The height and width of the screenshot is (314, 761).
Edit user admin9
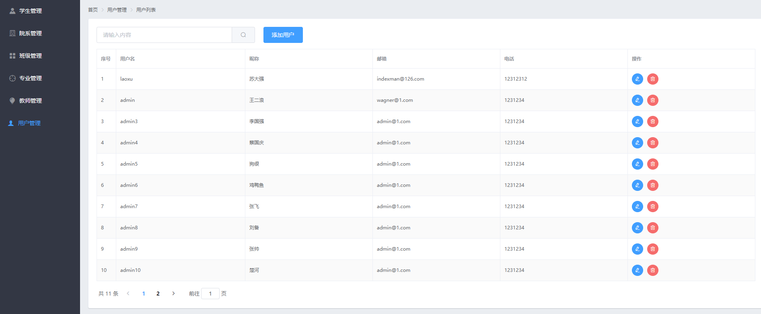637,249
